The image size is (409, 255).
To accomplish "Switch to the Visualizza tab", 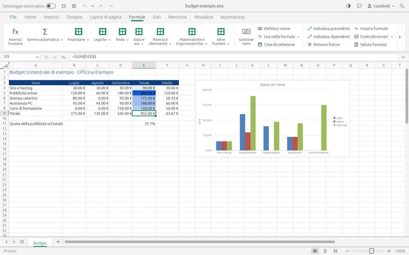I will click(x=204, y=17).
